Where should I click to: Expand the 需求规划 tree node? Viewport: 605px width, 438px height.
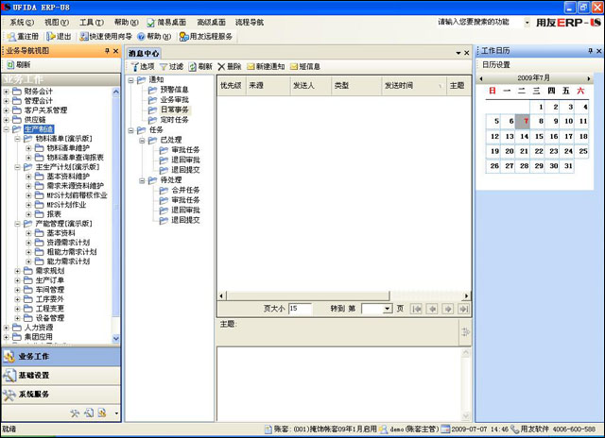coord(17,271)
